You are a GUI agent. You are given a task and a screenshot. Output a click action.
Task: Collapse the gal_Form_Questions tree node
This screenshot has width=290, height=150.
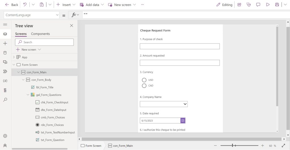(x=28, y=95)
